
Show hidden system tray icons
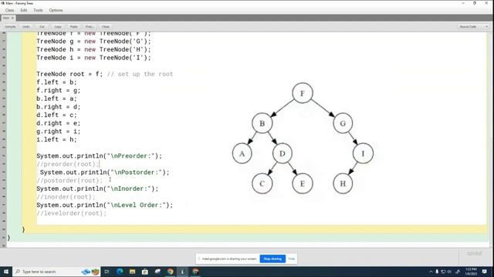click(431, 272)
